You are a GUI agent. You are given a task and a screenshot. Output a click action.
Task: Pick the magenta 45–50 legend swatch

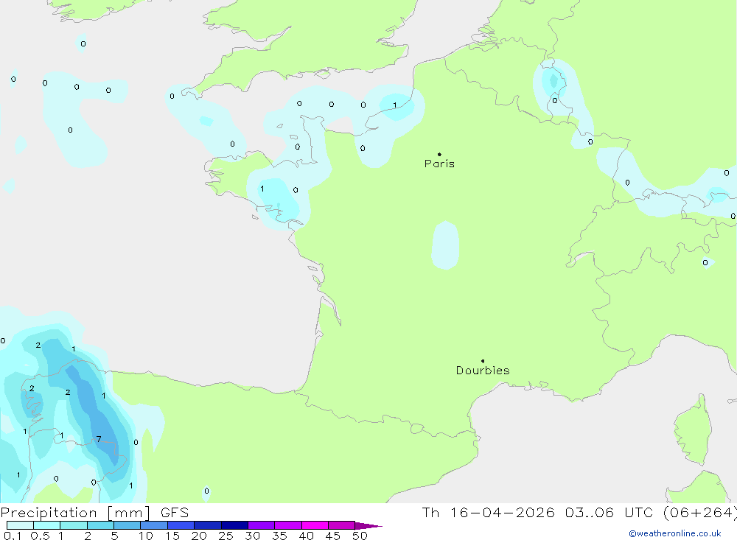(x=341, y=525)
